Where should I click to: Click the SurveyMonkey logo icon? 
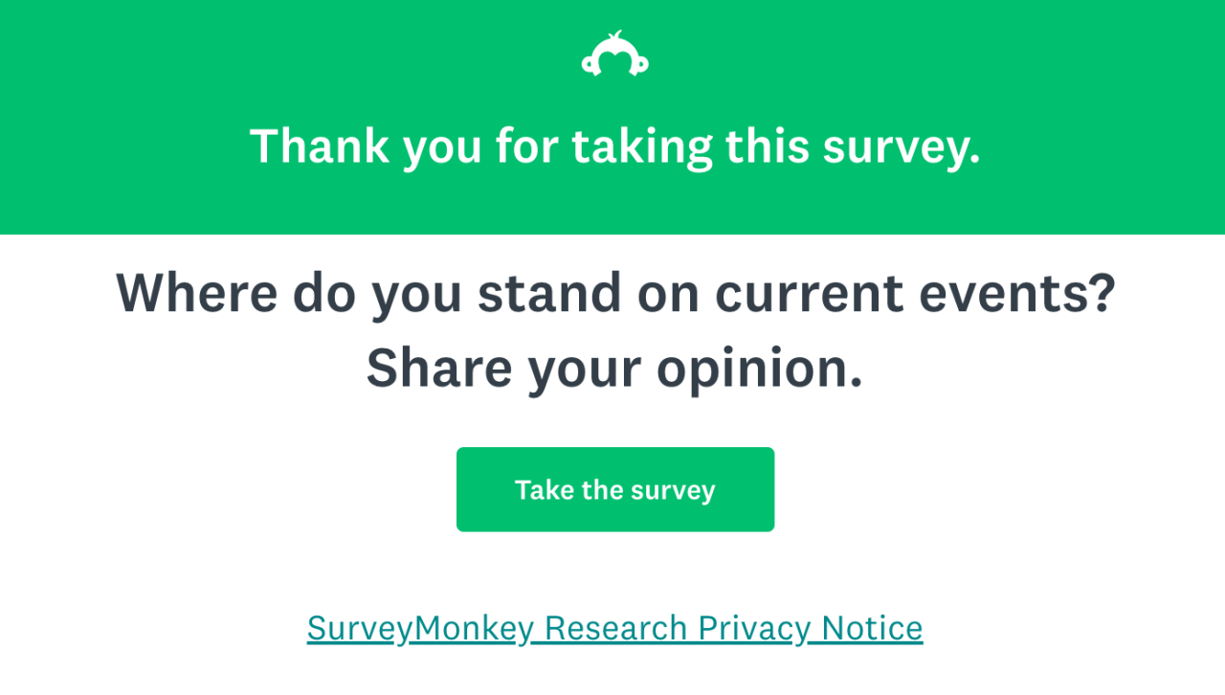614,55
